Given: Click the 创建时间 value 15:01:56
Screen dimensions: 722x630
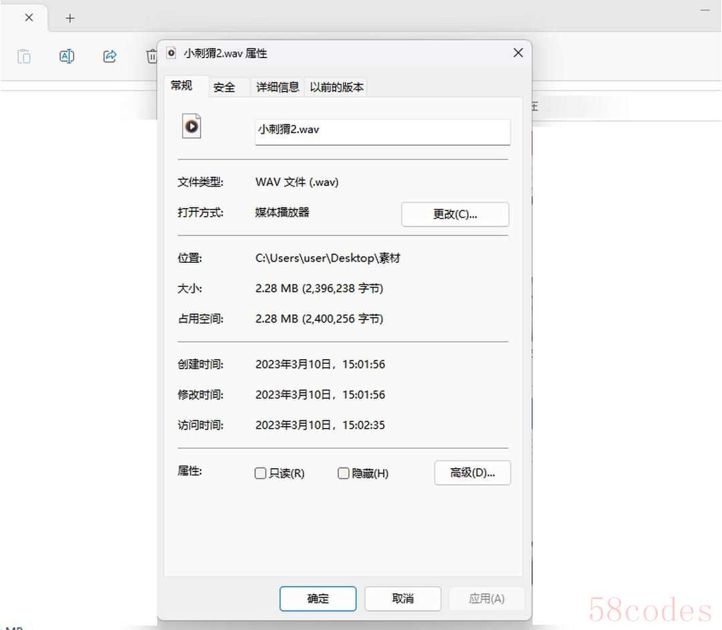Looking at the screenshot, I should pyautogui.click(x=364, y=364).
